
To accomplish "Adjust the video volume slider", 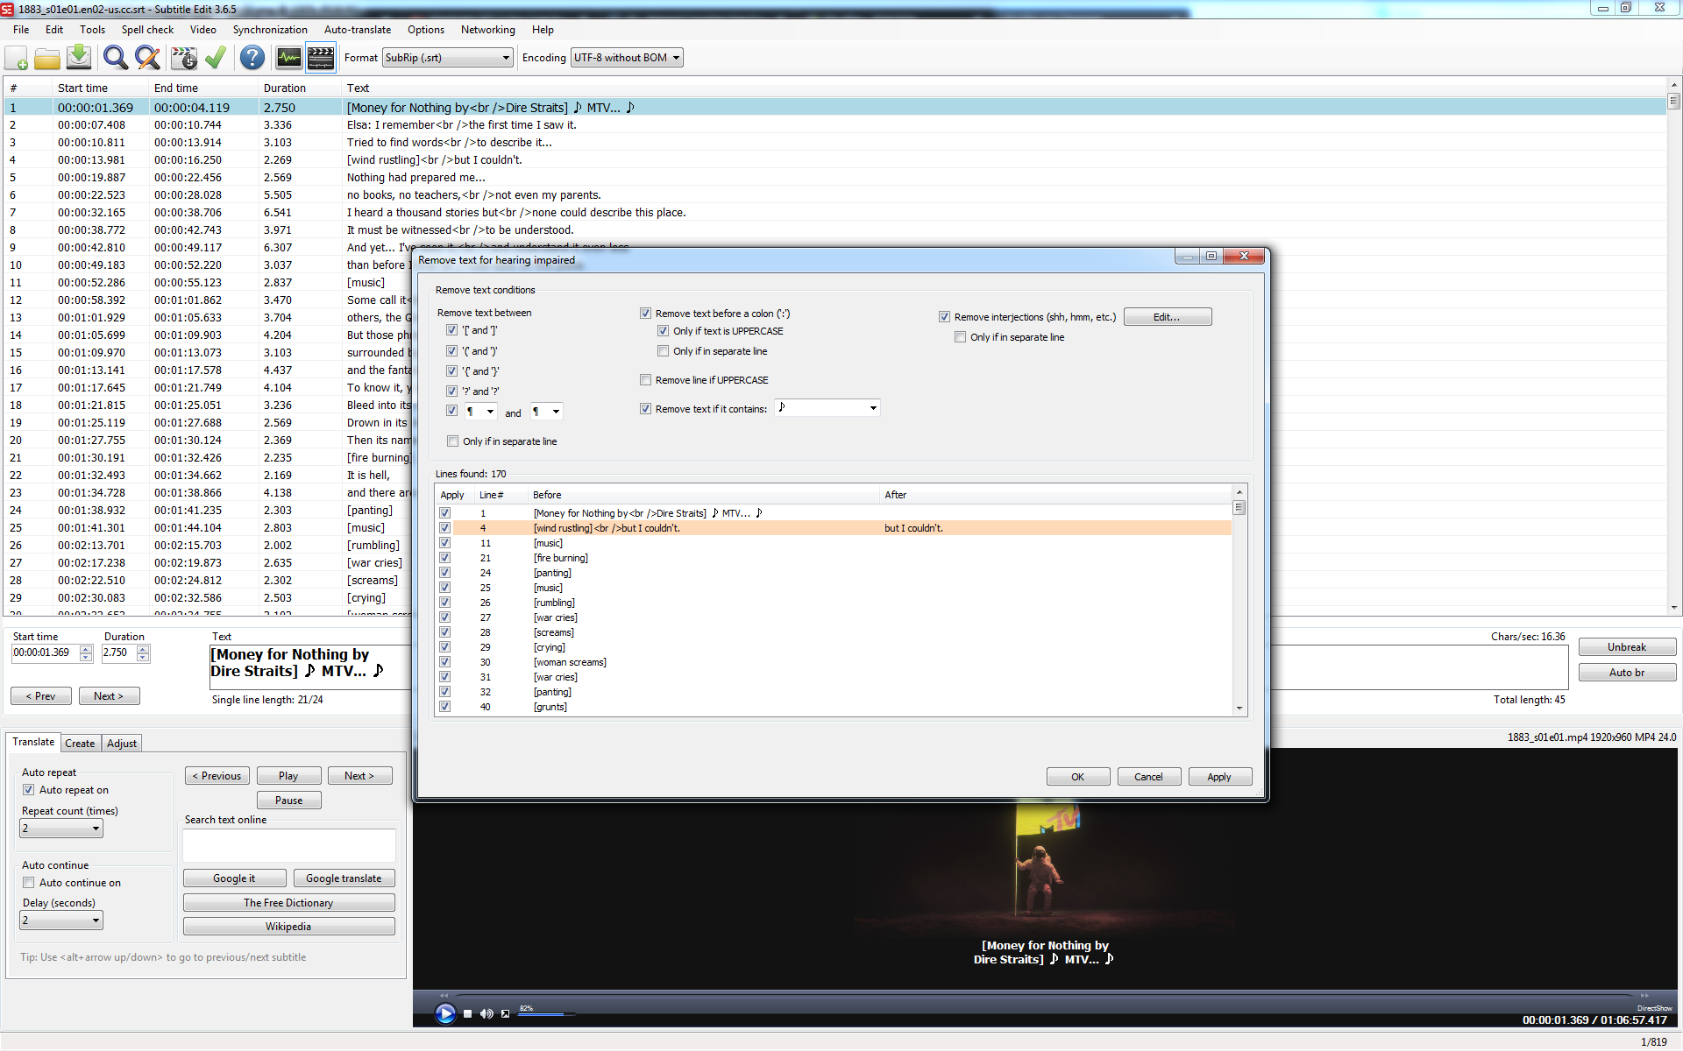I will 546,1014.
